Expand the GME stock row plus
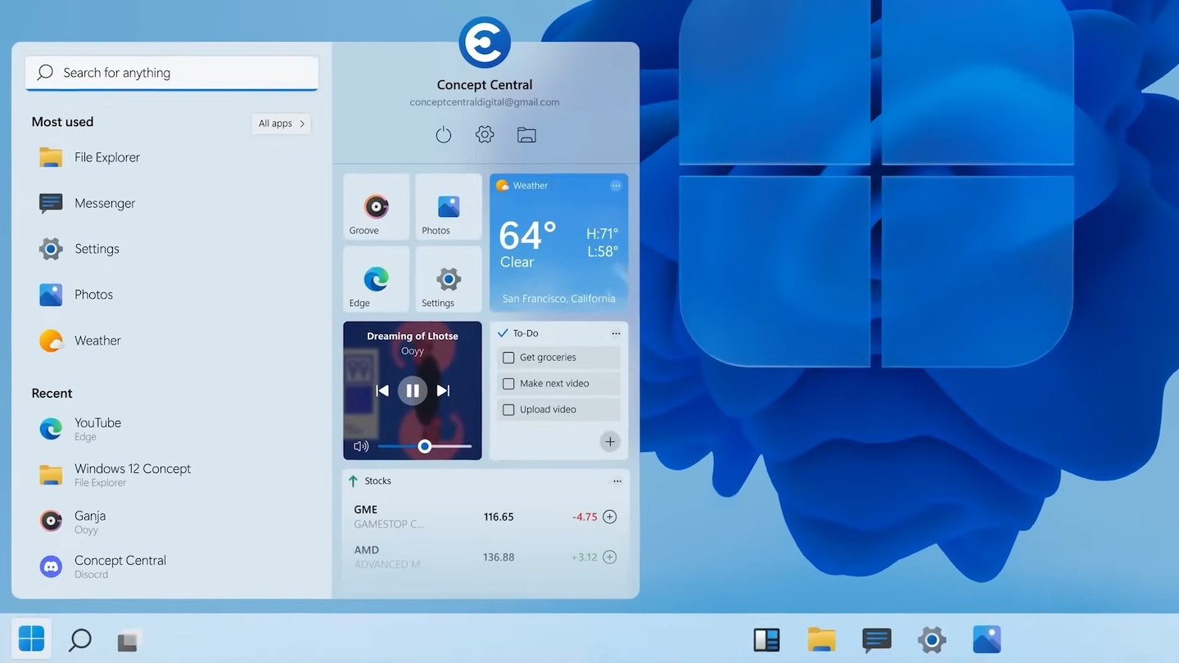This screenshot has height=663, width=1179. (610, 516)
